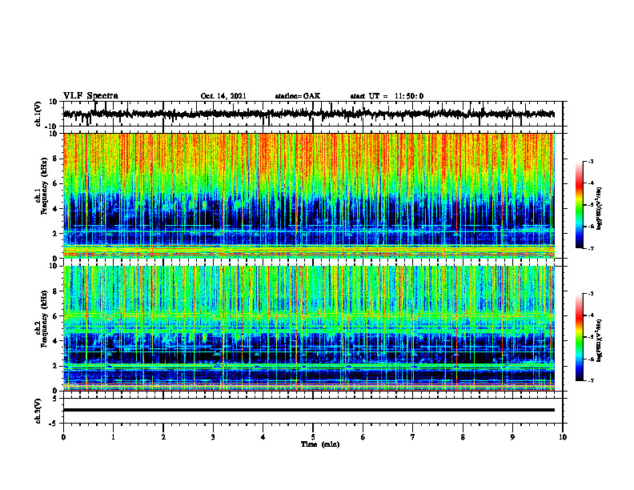Click the ch.1 spectrogram color scale bar
Screen dimensions: 634x490
tap(580, 205)
